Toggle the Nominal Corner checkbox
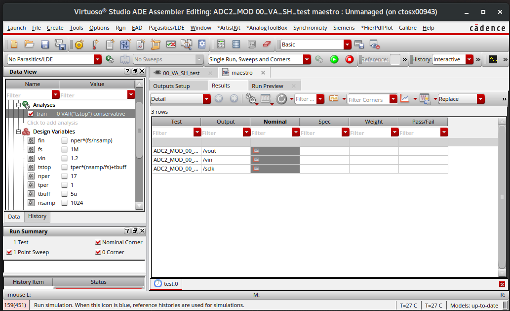Image resolution: width=510 pixels, height=311 pixels. (x=98, y=242)
